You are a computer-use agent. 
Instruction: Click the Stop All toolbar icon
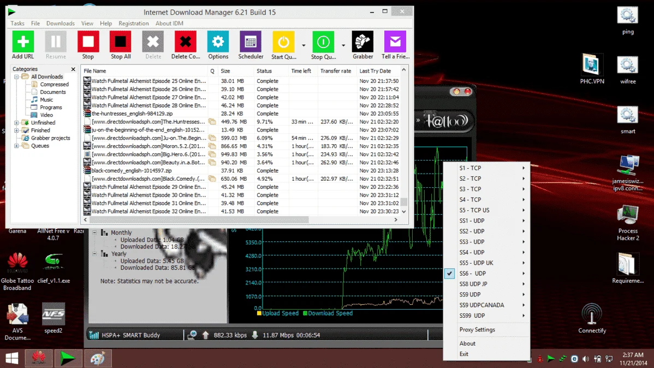(121, 42)
